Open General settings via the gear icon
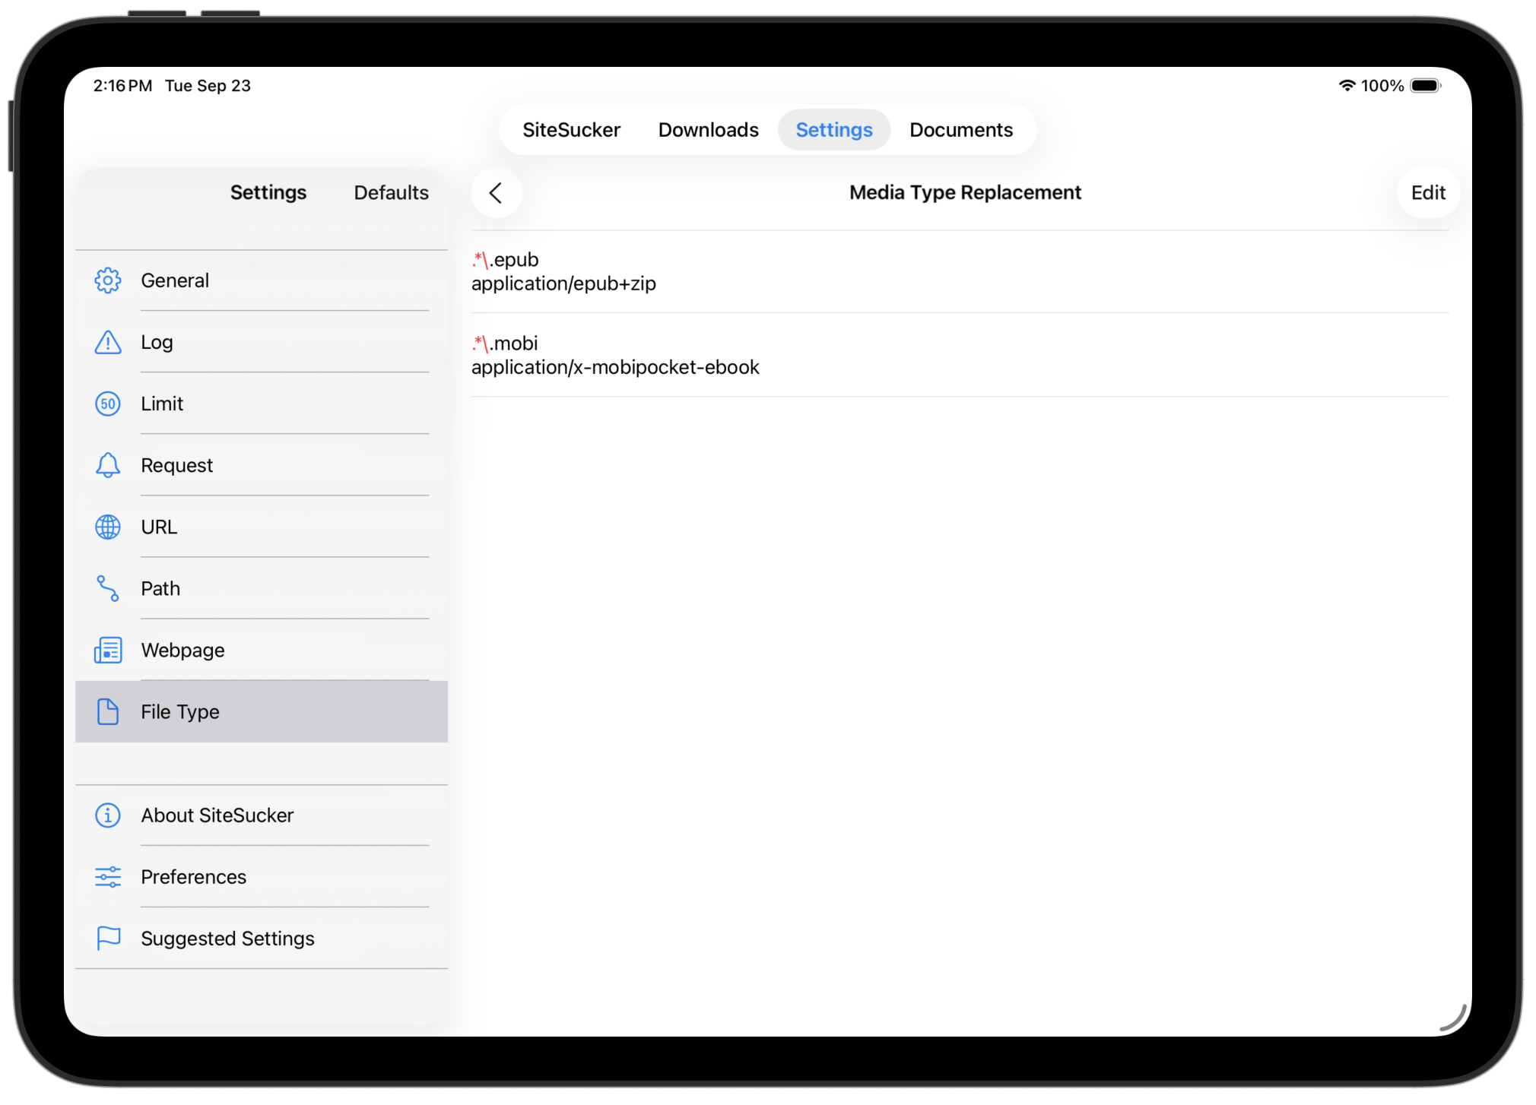 pyautogui.click(x=107, y=280)
